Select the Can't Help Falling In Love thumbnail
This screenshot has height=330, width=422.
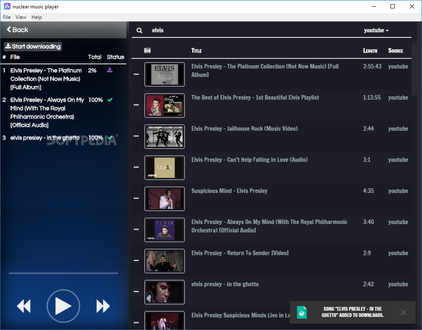coord(165,168)
